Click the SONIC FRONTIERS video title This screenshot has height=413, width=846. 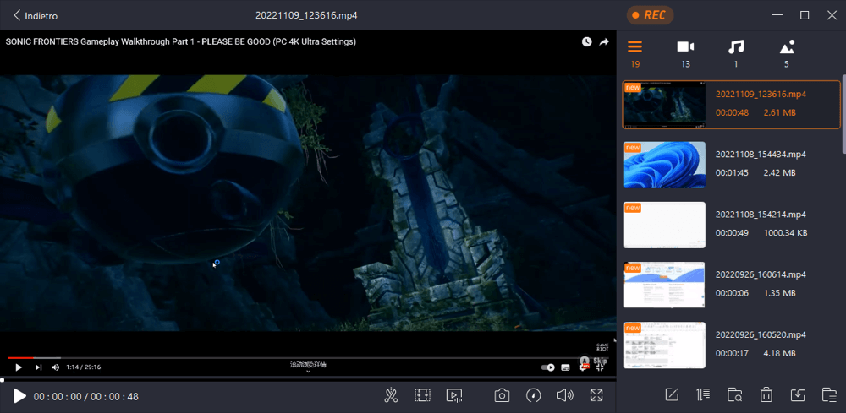tap(181, 41)
